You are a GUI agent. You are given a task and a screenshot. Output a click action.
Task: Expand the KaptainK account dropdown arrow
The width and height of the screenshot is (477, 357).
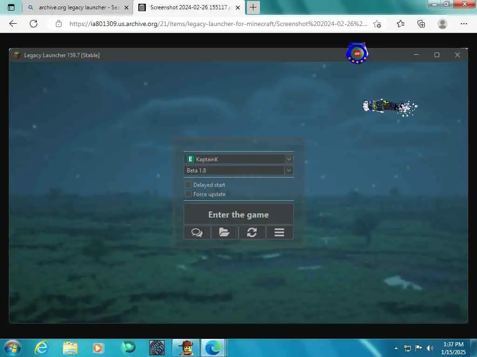[x=289, y=159]
